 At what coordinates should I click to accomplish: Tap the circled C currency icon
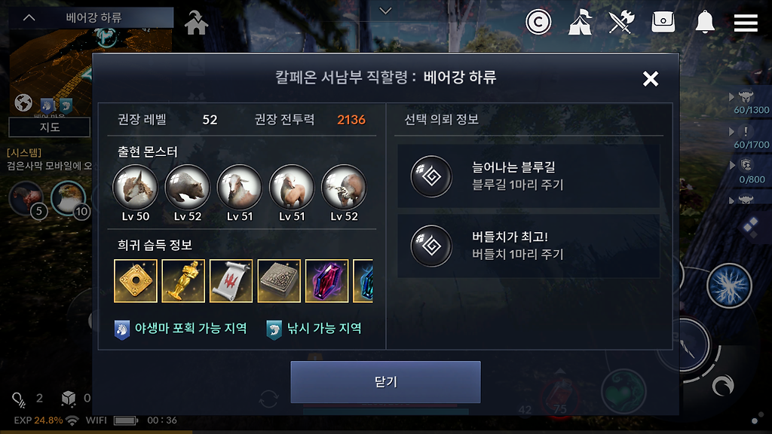pos(538,22)
